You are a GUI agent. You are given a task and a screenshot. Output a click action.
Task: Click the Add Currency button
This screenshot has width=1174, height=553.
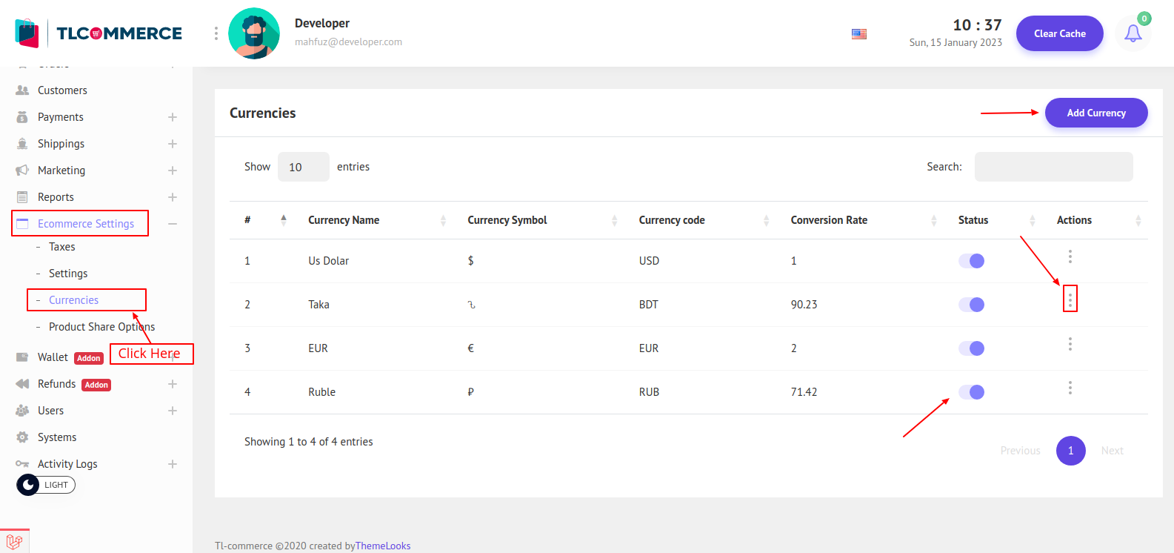(x=1095, y=113)
